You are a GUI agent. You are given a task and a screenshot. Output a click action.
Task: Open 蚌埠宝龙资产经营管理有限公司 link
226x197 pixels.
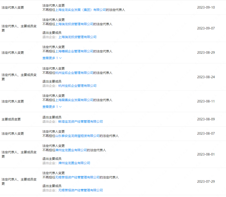click(x=81, y=122)
